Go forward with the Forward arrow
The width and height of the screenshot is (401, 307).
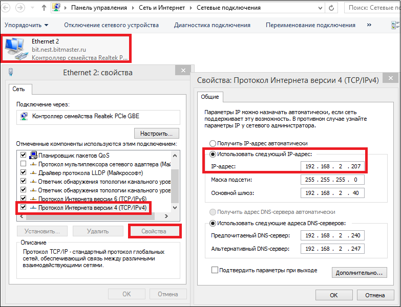point(20,8)
